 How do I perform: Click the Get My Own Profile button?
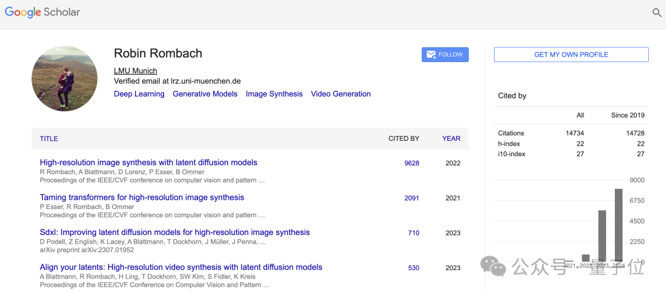pyautogui.click(x=571, y=55)
